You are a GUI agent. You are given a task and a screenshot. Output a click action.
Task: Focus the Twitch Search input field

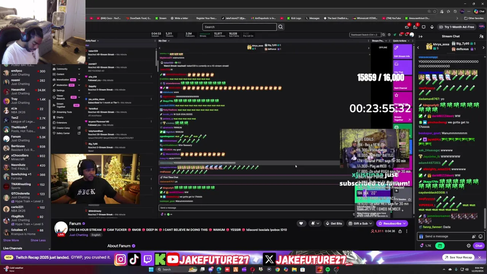pos(239,27)
